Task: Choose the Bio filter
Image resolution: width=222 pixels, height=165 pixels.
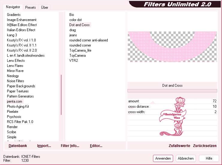Action: click(72, 15)
